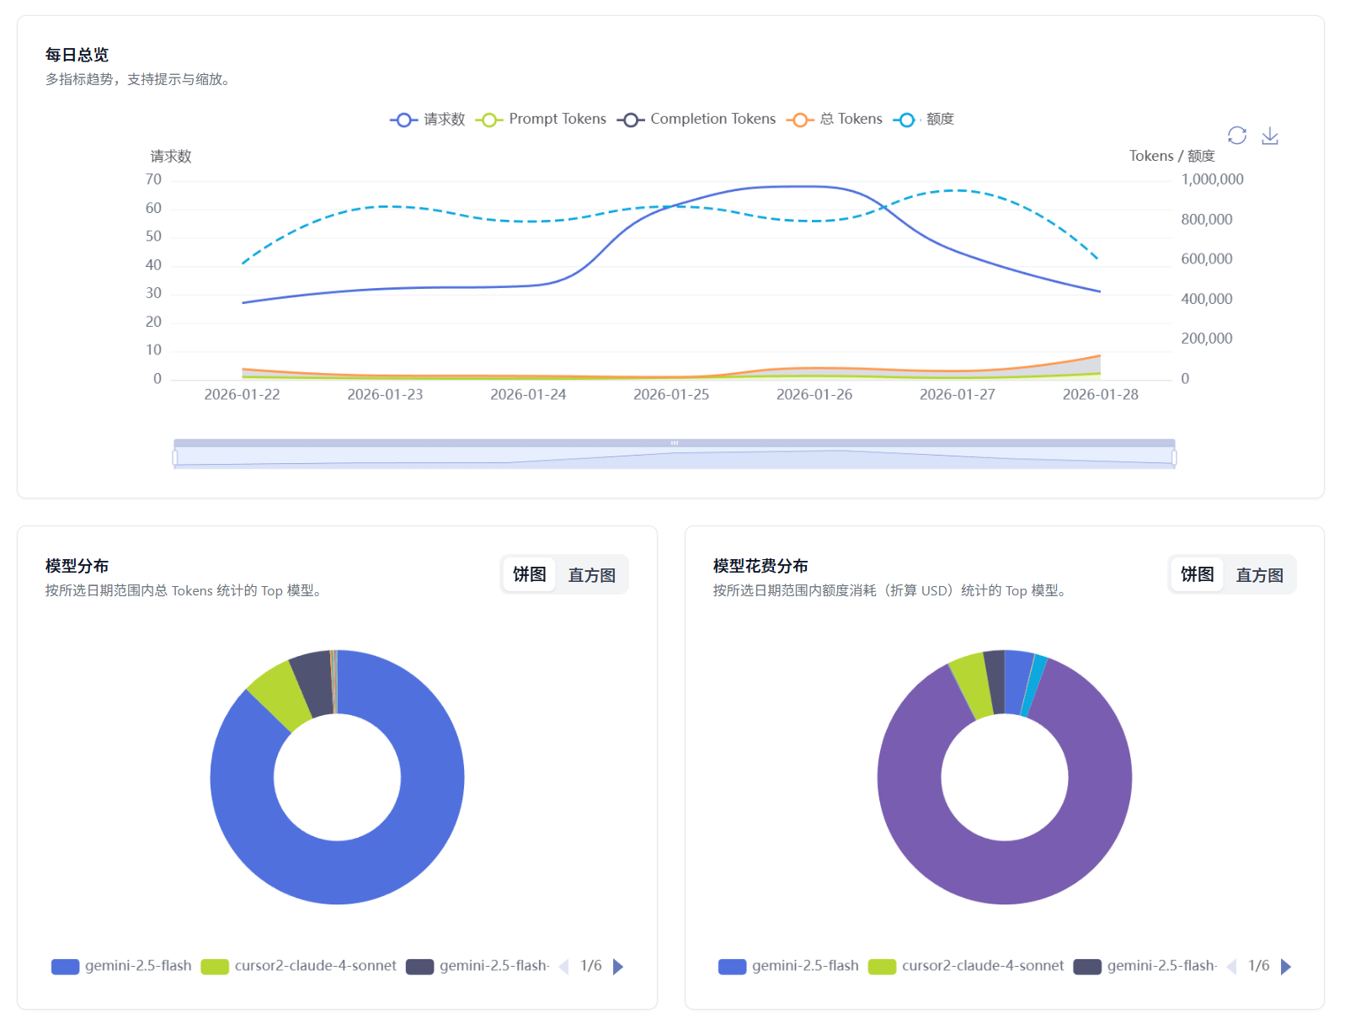Toggle the 额度 legend series

[924, 120]
